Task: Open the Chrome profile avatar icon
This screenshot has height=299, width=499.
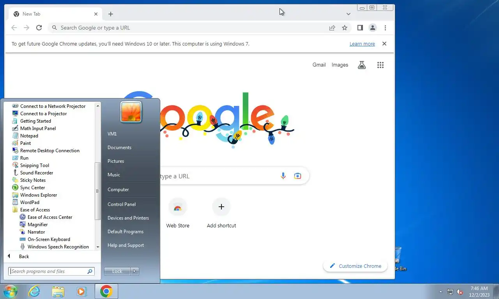Action: (x=373, y=28)
